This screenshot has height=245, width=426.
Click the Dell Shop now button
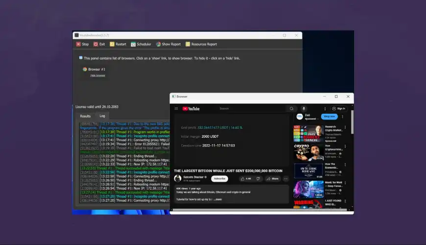pyautogui.click(x=329, y=117)
